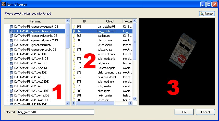Click the folder icon for ID 966
The width and height of the screenshot is (219, 121).
74,27
